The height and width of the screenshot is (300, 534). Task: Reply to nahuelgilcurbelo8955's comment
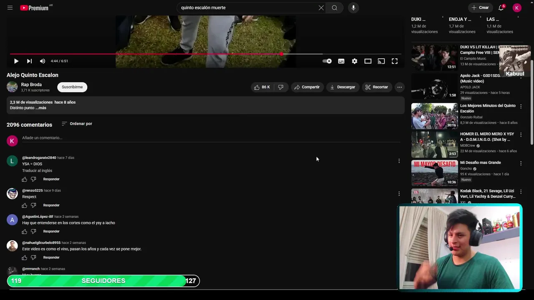pyautogui.click(x=51, y=257)
